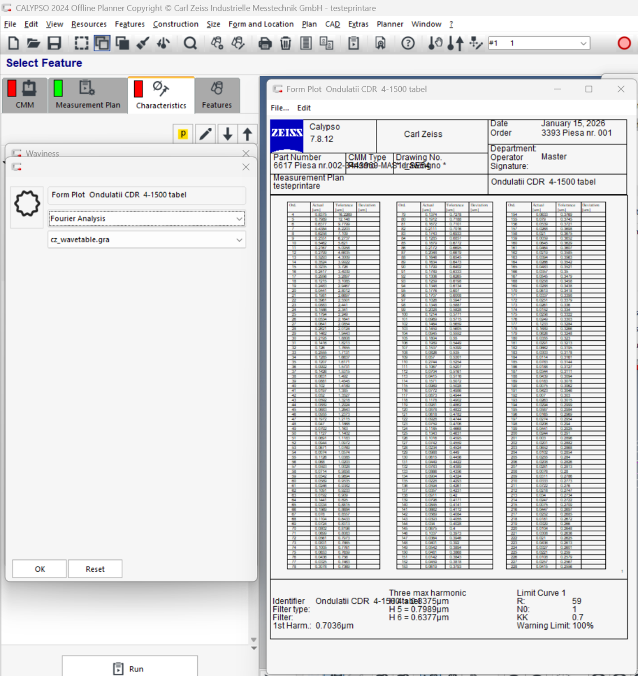Switch to the Measurement Plan tab
This screenshot has width=638, height=676.
(x=87, y=95)
